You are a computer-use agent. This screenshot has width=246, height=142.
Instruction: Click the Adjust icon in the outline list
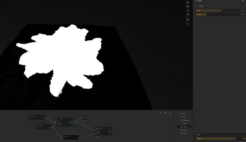click(181, 130)
